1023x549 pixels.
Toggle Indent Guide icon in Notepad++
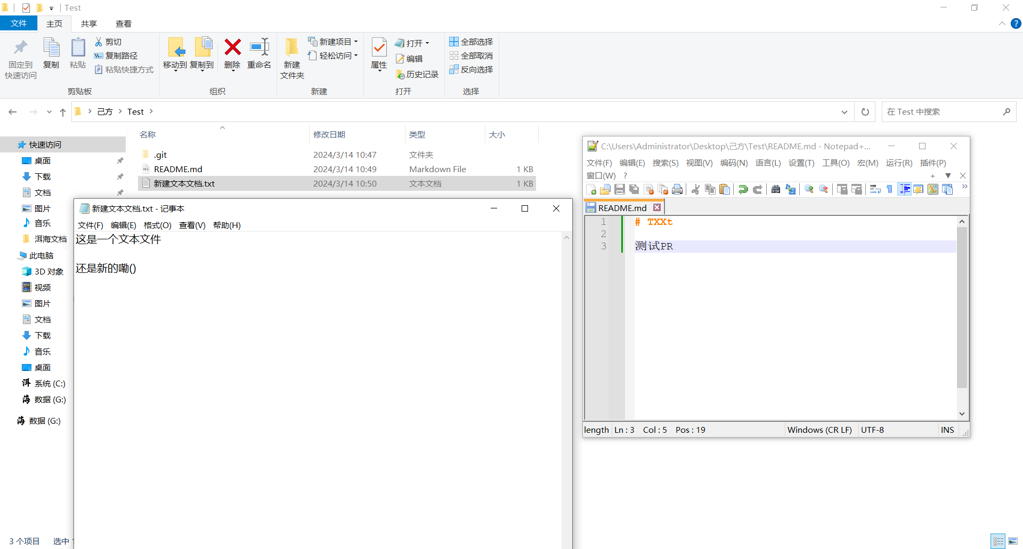(904, 189)
